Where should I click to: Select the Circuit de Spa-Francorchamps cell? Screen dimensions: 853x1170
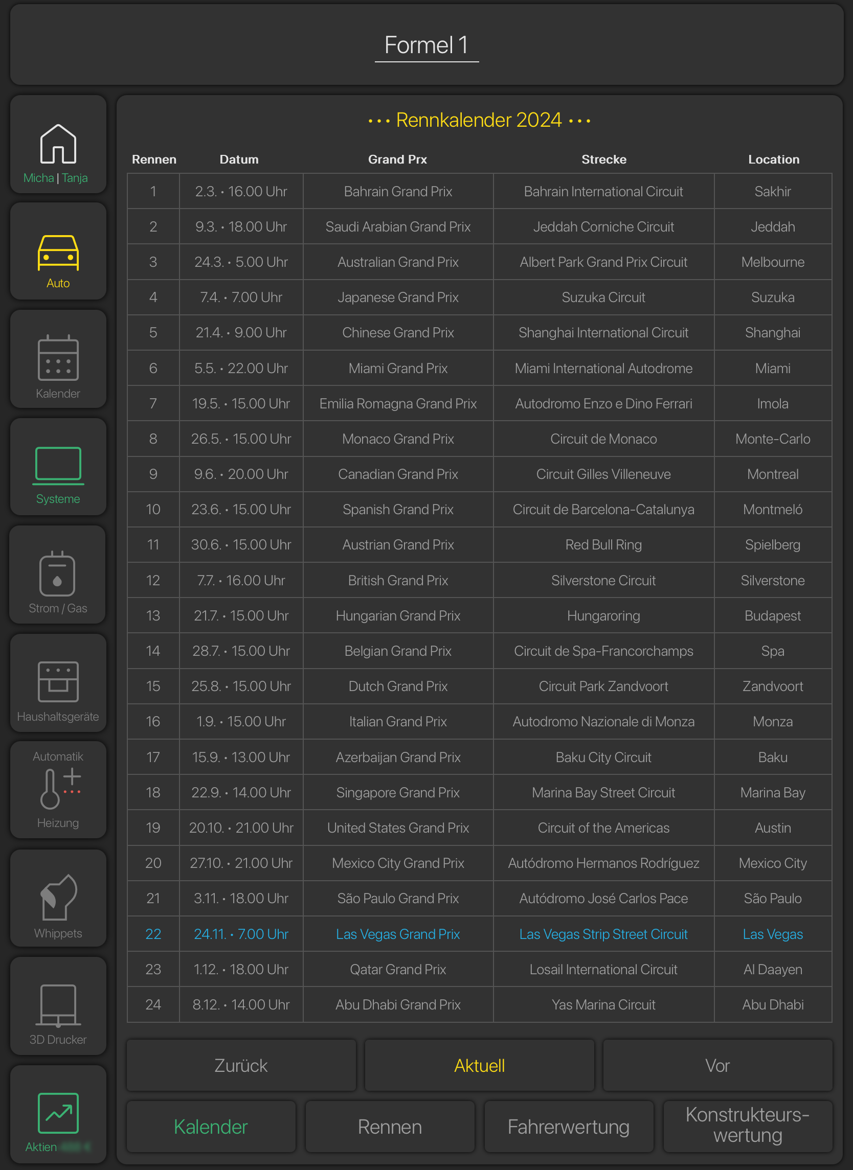pos(603,651)
